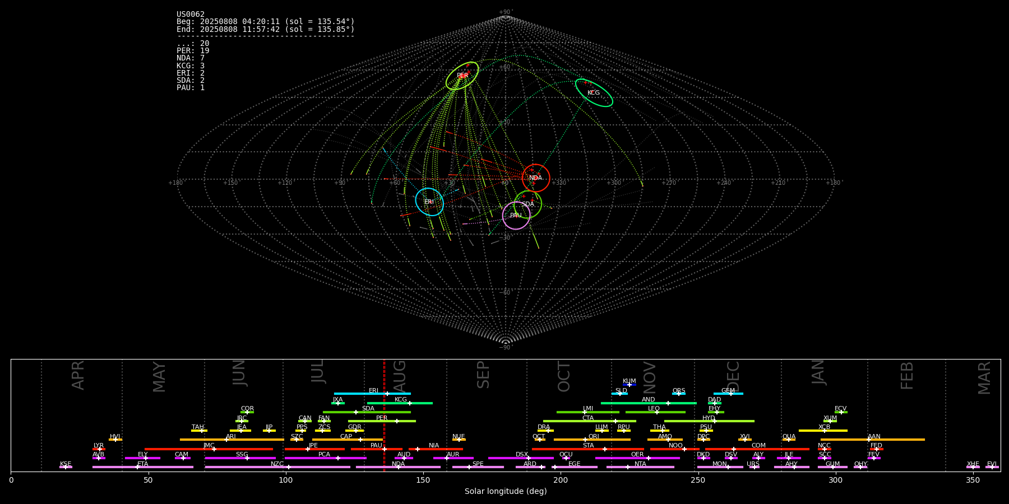Select the OER activity bar
The height and width of the screenshot is (504, 1009).
(x=637, y=458)
